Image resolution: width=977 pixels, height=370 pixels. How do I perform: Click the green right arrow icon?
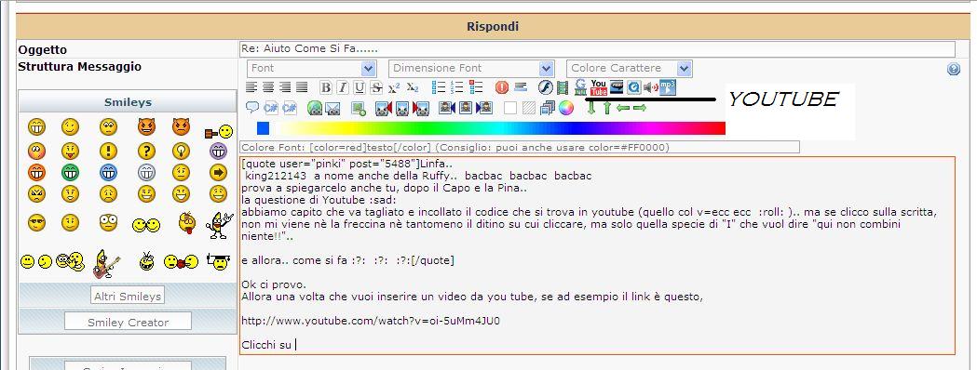tap(639, 108)
